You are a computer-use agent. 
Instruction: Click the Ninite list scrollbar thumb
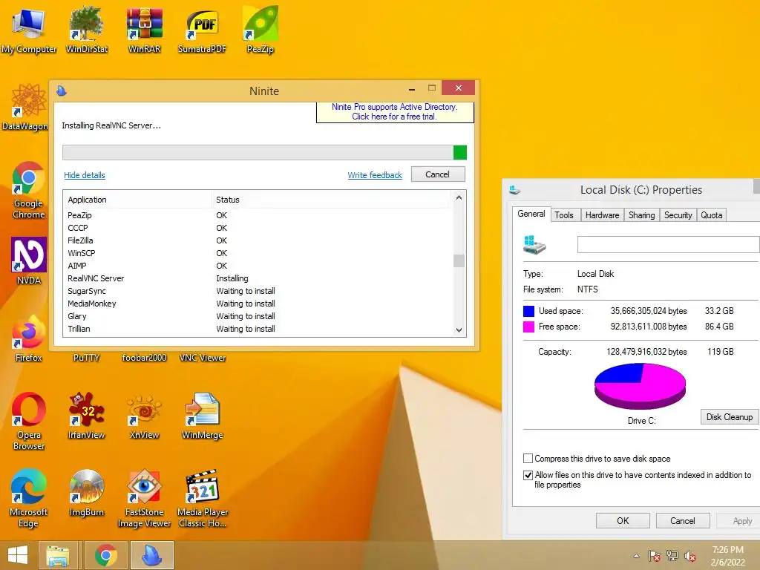(x=459, y=261)
